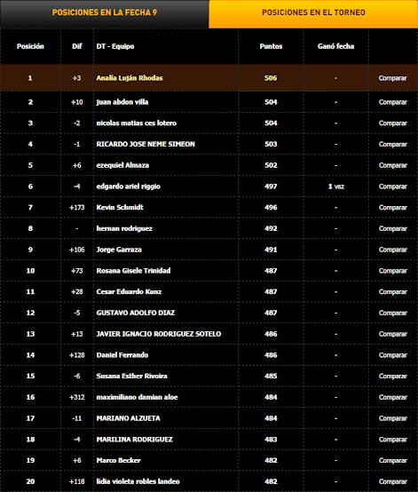Compare with RICARDO JOSE NEME SIMEON
The image size is (418, 492).
click(392, 144)
